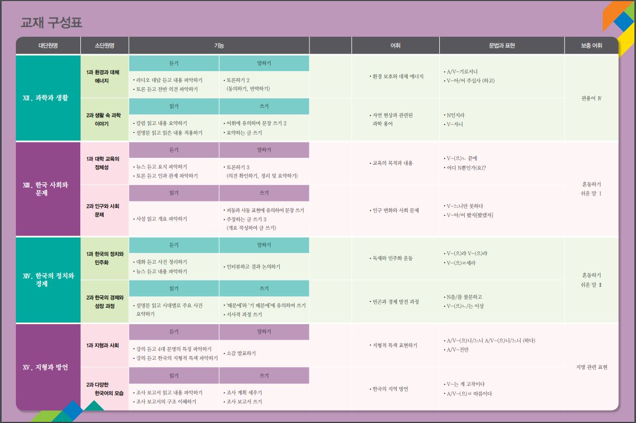The image size is (636, 423).
Task: Select the "한국의 지역 방언" vocabulary entry
Action: point(389,389)
